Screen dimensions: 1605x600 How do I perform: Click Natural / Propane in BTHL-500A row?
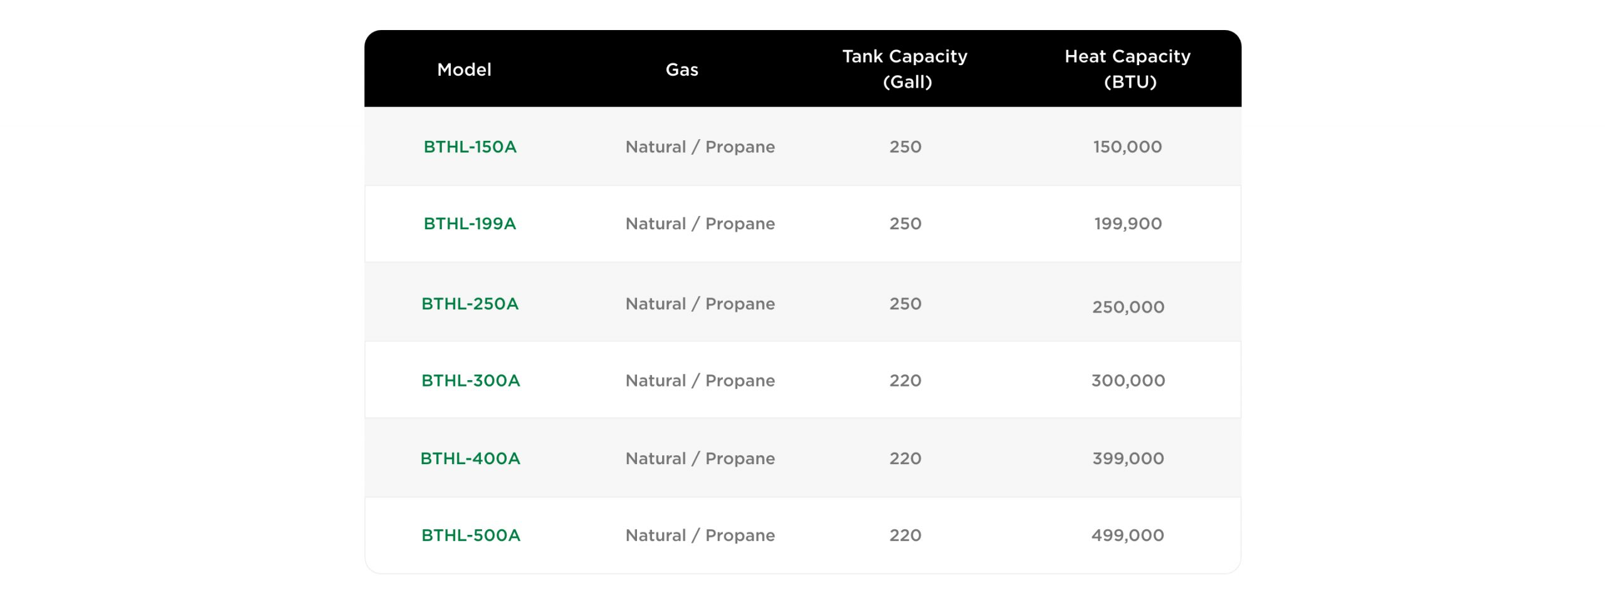click(x=700, y=535)
